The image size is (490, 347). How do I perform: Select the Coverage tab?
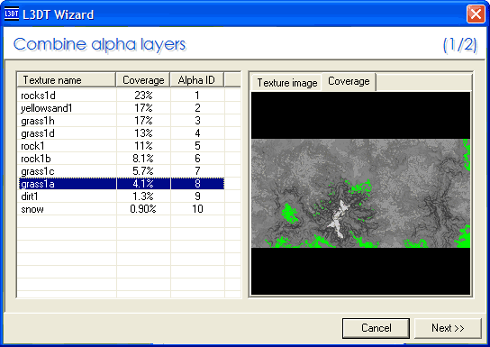[349, 82]
